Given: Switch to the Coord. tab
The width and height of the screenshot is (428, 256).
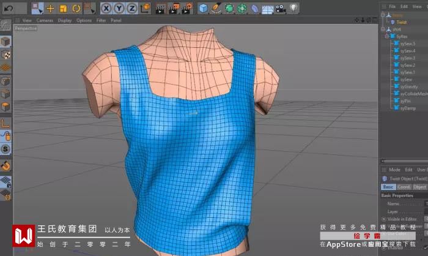Looking at the screenshot, I should (404, 187).
